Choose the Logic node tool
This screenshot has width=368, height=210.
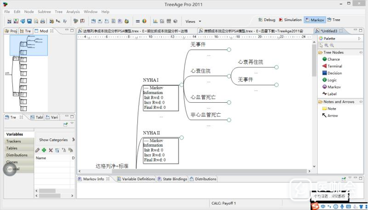[x=332, y=80]
